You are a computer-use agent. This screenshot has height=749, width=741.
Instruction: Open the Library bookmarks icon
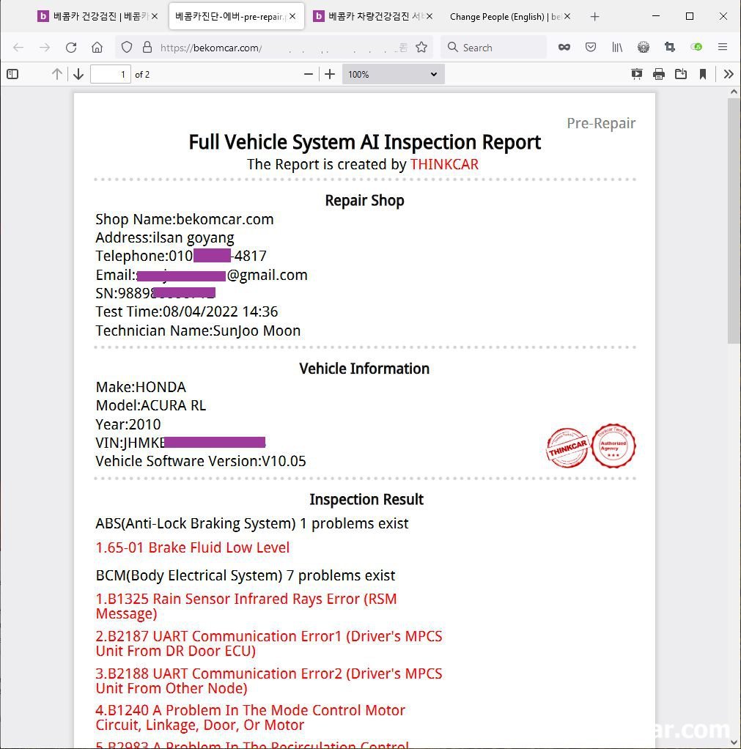(617, 48)
